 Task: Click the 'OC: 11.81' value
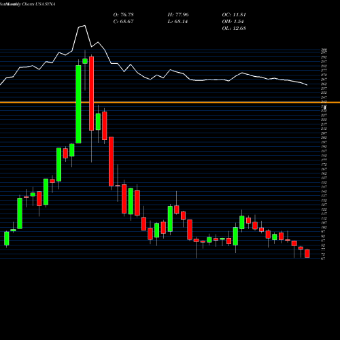click(x=234, y=15)
